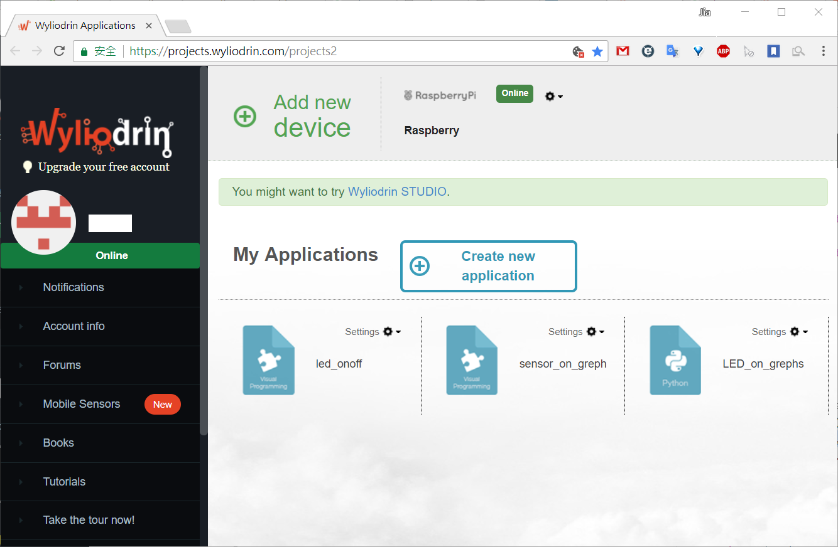Open the led_onoff visual programming file icon
Viewport: 838px width, 547px height.
tap(268, 360)
